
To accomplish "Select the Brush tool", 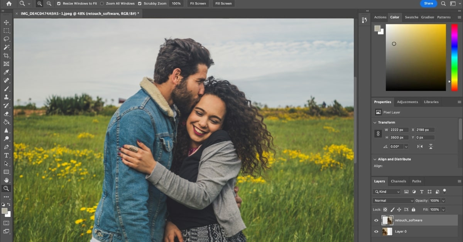I will point(6,89).
